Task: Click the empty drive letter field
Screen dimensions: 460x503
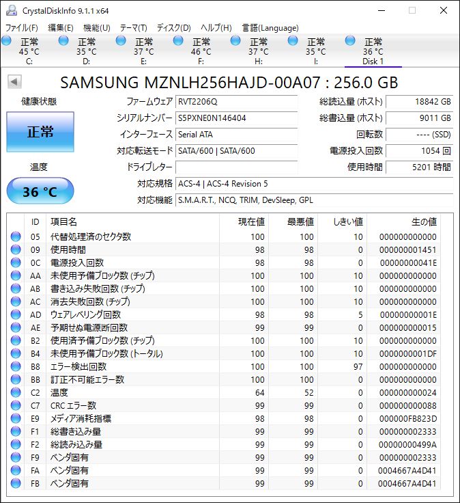Action: tap(236, 167)
